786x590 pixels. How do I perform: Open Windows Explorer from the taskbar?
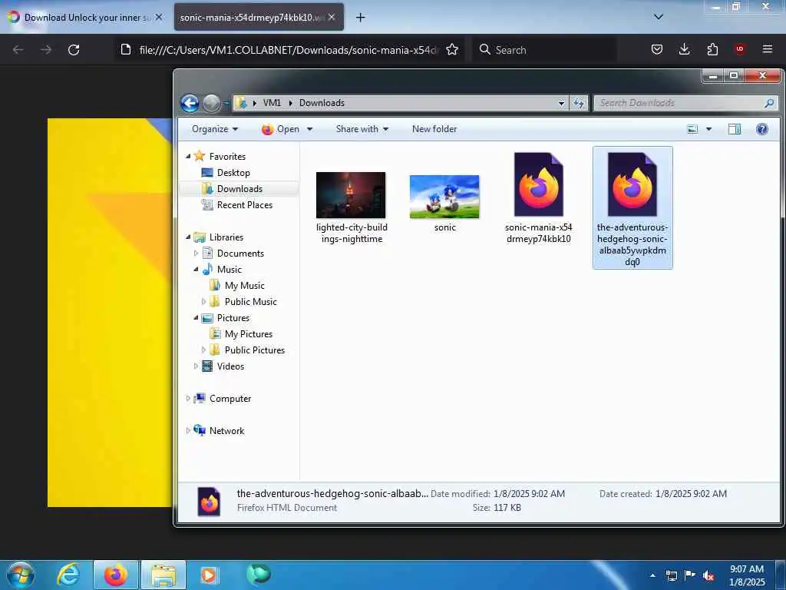click(163, 575)
